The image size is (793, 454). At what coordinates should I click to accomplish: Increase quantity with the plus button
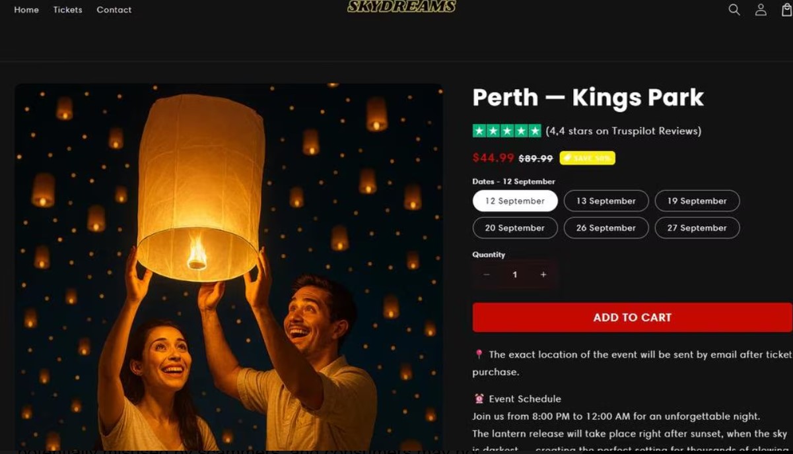(x=543, y=275)
